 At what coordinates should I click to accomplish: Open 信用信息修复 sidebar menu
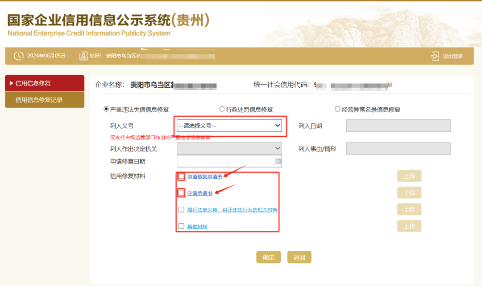(45, 83)
